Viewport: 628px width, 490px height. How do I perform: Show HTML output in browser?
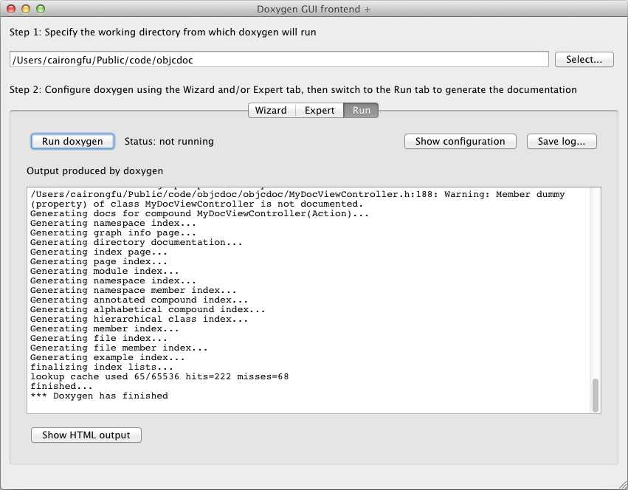(86, 435)
